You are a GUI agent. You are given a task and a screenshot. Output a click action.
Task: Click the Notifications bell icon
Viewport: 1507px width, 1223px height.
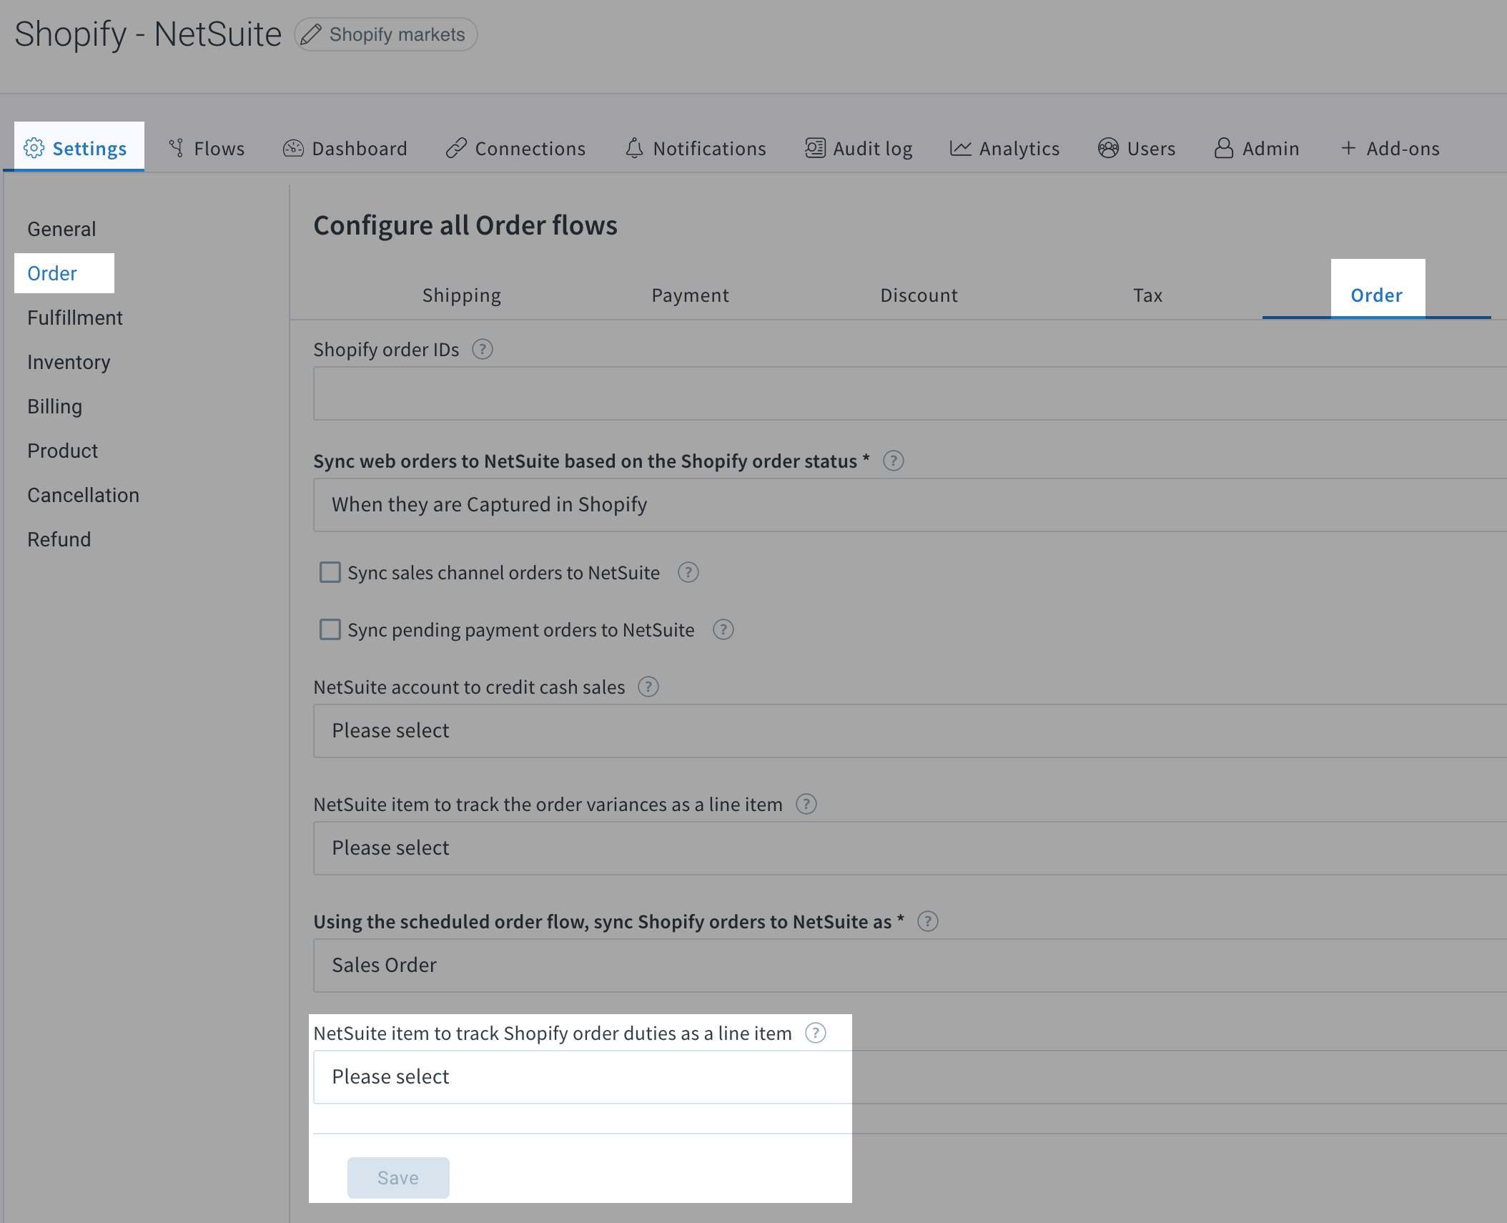click(x=634, y=148)
